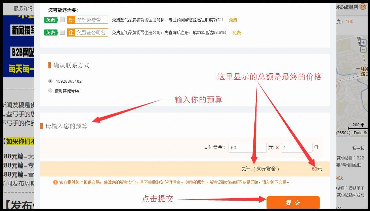Select phone number 15928865182 radio button
The height and width of the screenshot is (211, 370).
50,81
